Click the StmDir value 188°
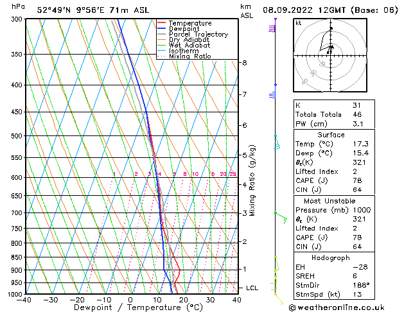The image size is (404, 312). pos(361,285)
